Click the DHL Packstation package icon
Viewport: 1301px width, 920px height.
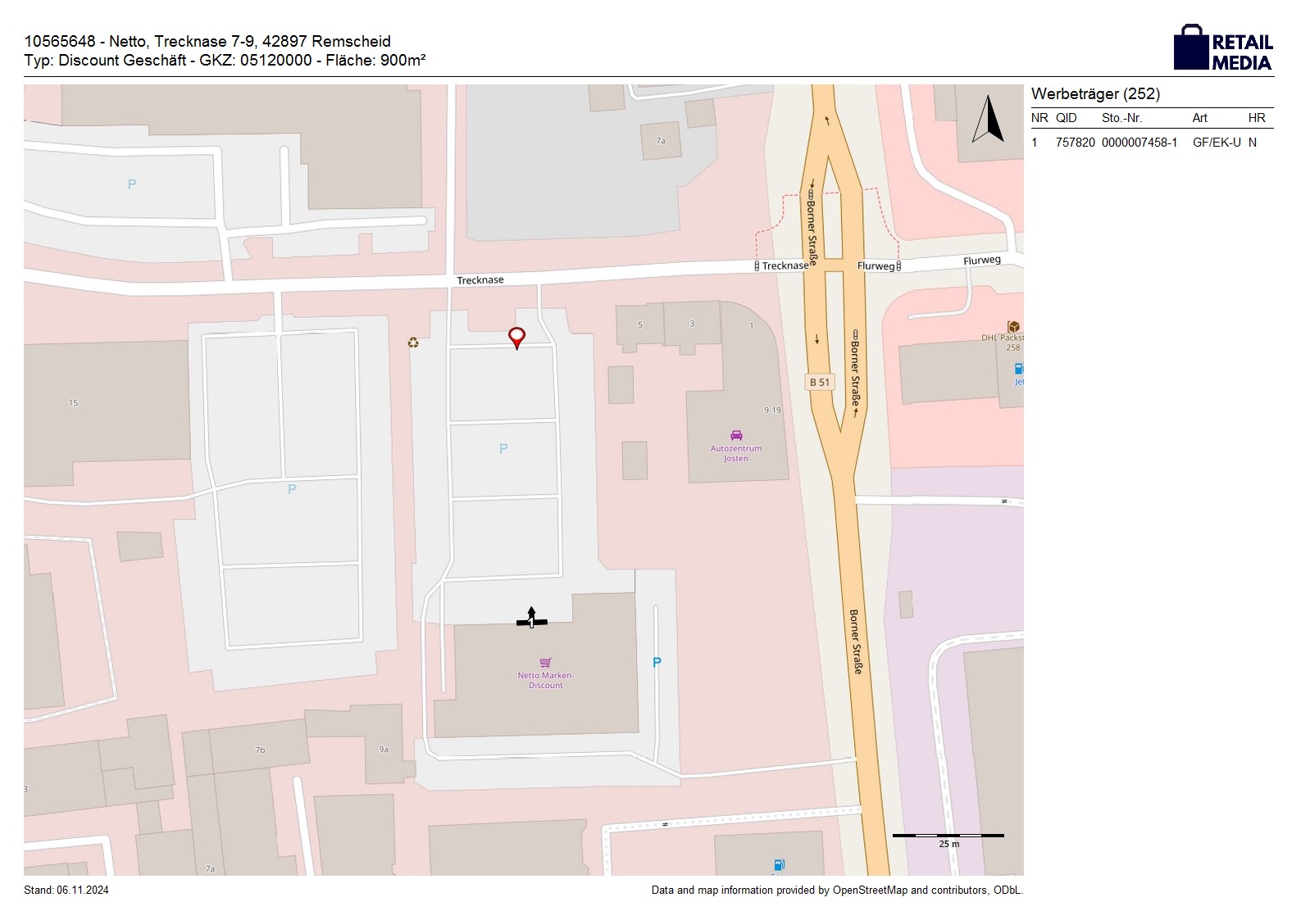pos(1013,327)
